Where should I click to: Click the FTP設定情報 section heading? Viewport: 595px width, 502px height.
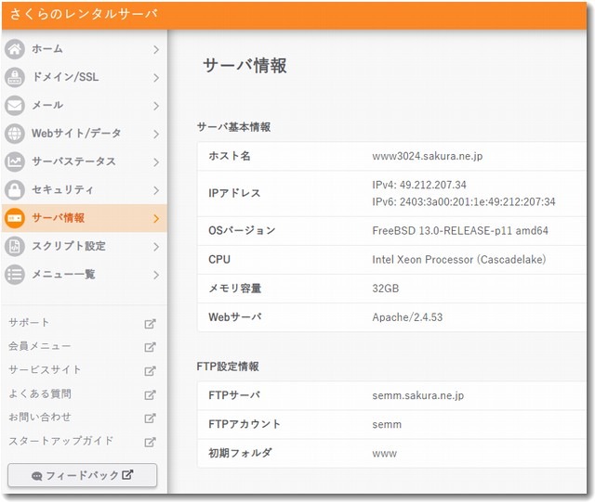coord(228,367)
